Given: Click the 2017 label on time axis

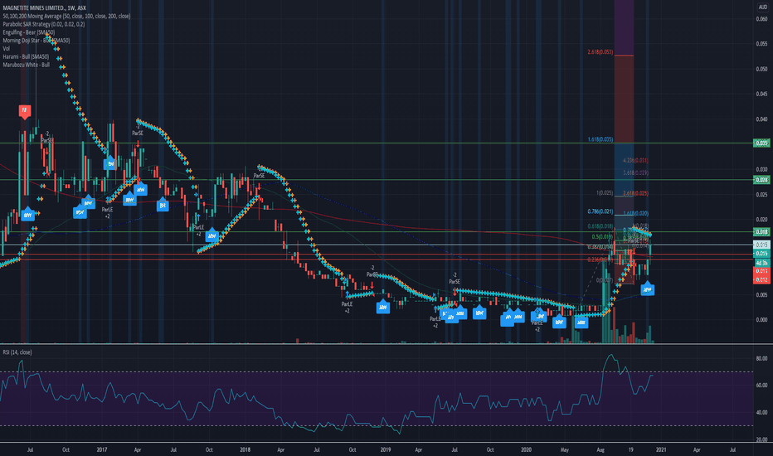Looking at the screenshot, I should [101, 449].
